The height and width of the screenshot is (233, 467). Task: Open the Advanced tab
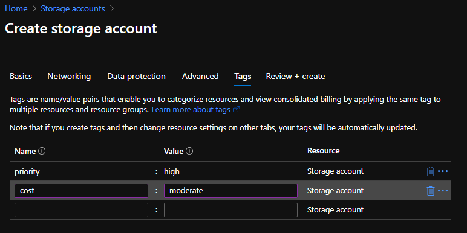tap(200, 77)
